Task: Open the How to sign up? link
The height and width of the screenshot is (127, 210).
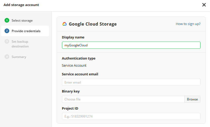Action: click(x=188, y=24)
